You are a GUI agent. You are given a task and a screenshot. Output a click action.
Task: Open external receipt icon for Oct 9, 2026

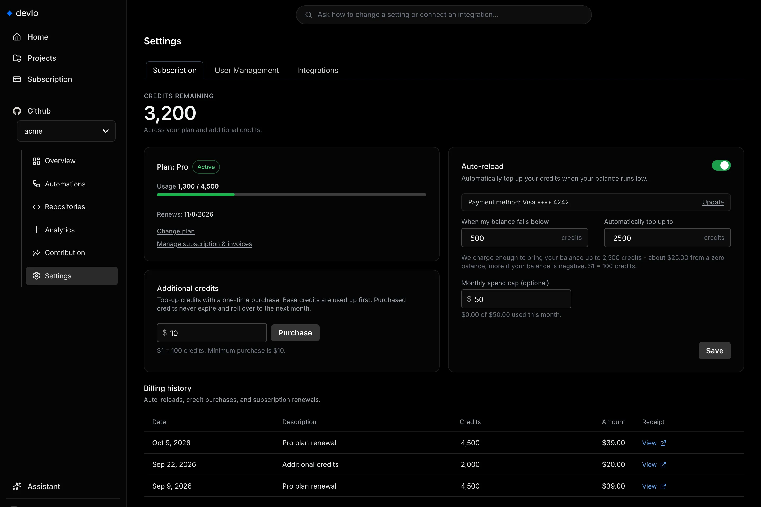click(663, 443)
